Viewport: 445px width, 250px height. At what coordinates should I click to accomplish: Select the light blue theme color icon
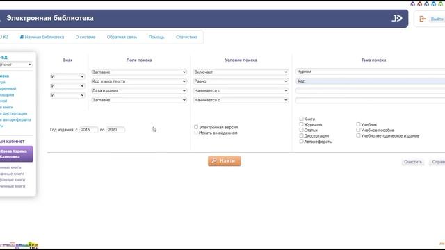pyautogui.click(x=433, y=3)
